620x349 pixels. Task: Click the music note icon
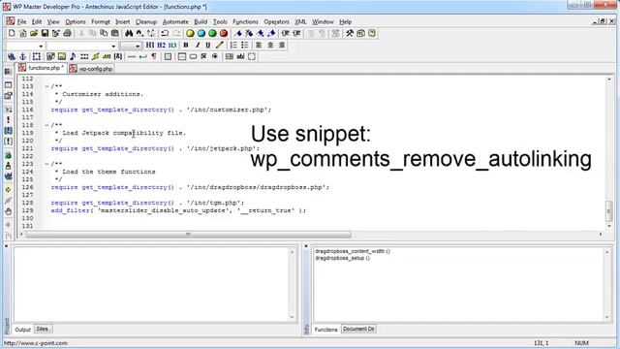click(x=73, y=56)
